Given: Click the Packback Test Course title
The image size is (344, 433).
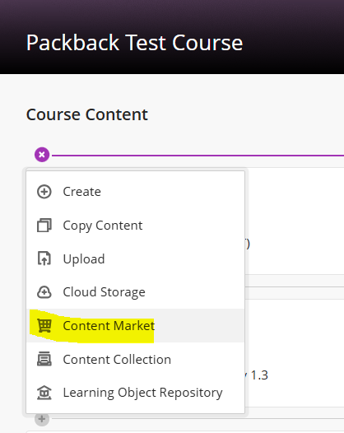Looking at the screenshot, I should [x=134, y=43].
